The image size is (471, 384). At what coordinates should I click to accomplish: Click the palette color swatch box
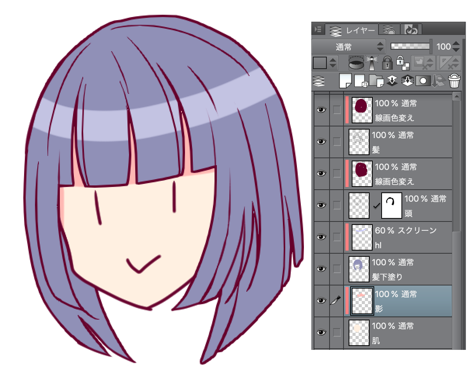[320, 63]
